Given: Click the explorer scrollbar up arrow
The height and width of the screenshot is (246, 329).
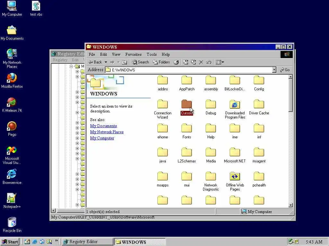Looking at the screenshot, I should tap(290, 77).
